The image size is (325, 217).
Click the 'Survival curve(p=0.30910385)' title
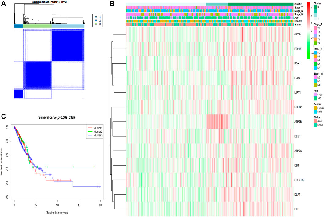point(57,117)
